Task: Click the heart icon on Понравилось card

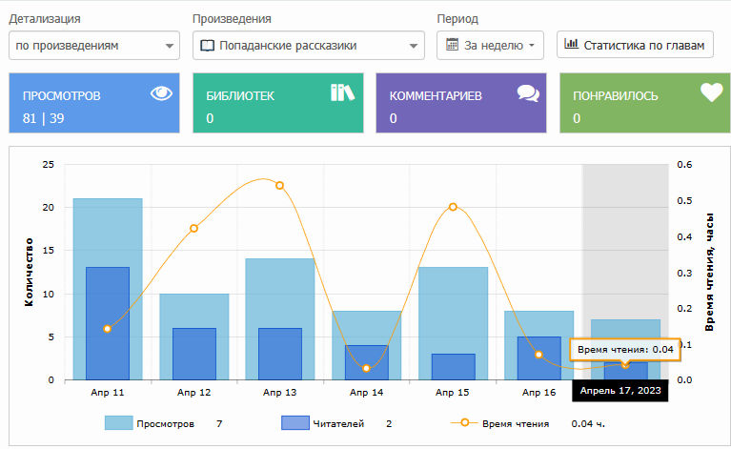Action: (711, 93)
